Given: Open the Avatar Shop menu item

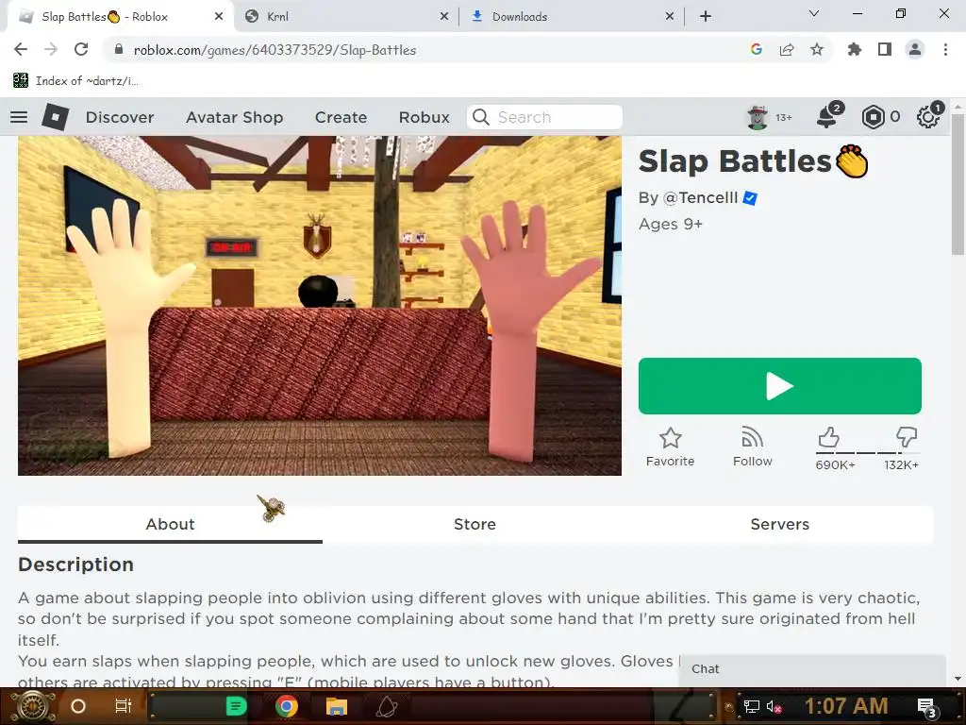Looking at the screenshot, I should [x=235, y=117].
